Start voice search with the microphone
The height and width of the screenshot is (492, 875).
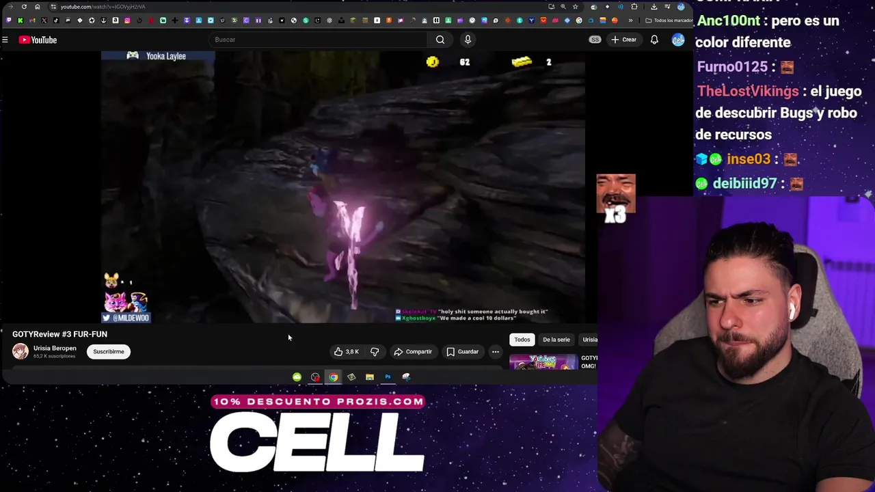[x=468, y=40]
